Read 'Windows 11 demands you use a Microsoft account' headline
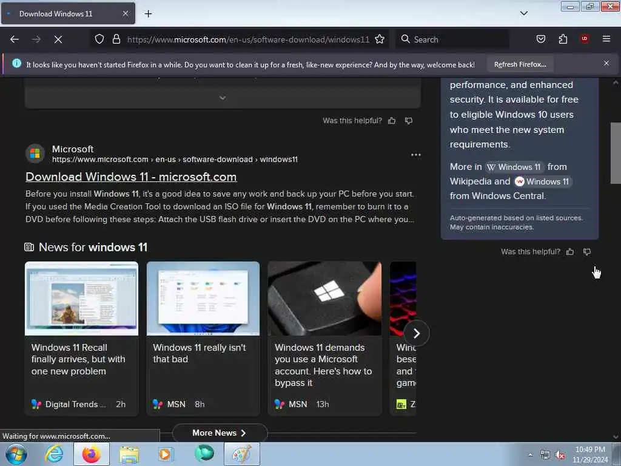 324,365
